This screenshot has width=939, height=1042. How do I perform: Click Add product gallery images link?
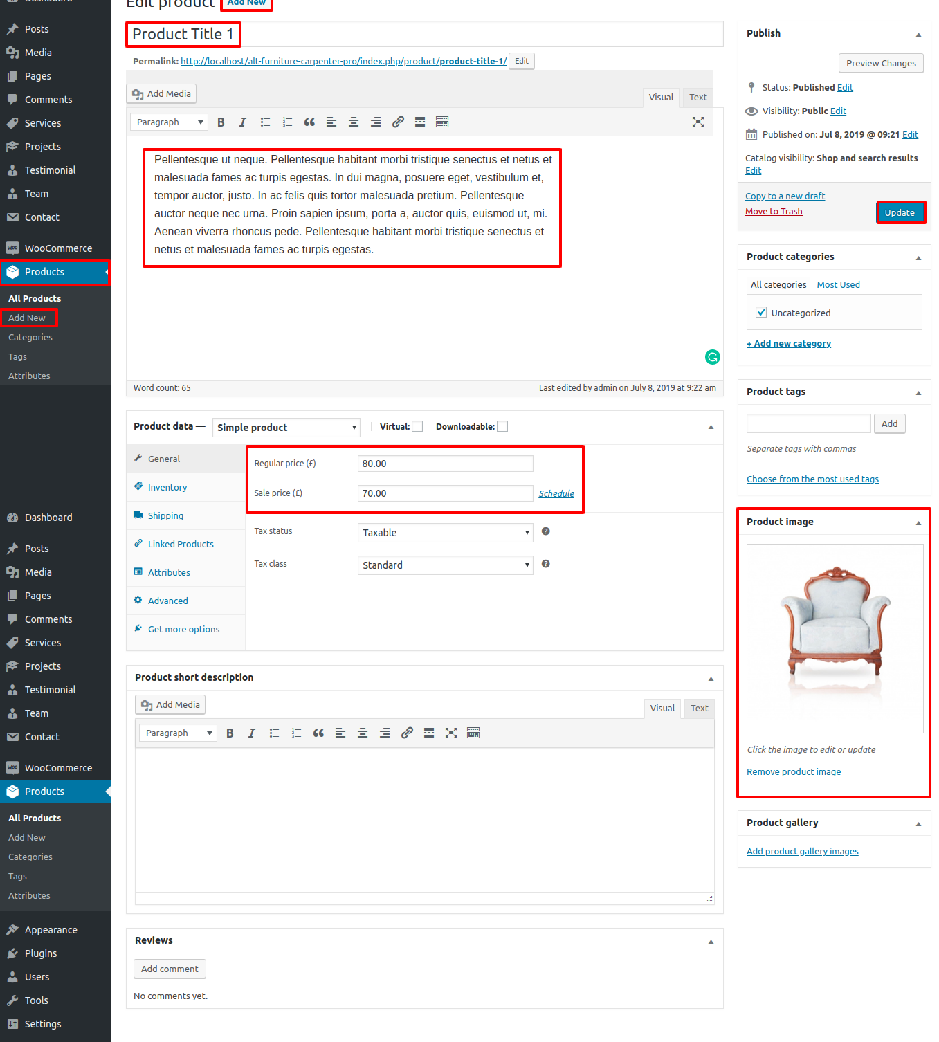pos(803,852)
